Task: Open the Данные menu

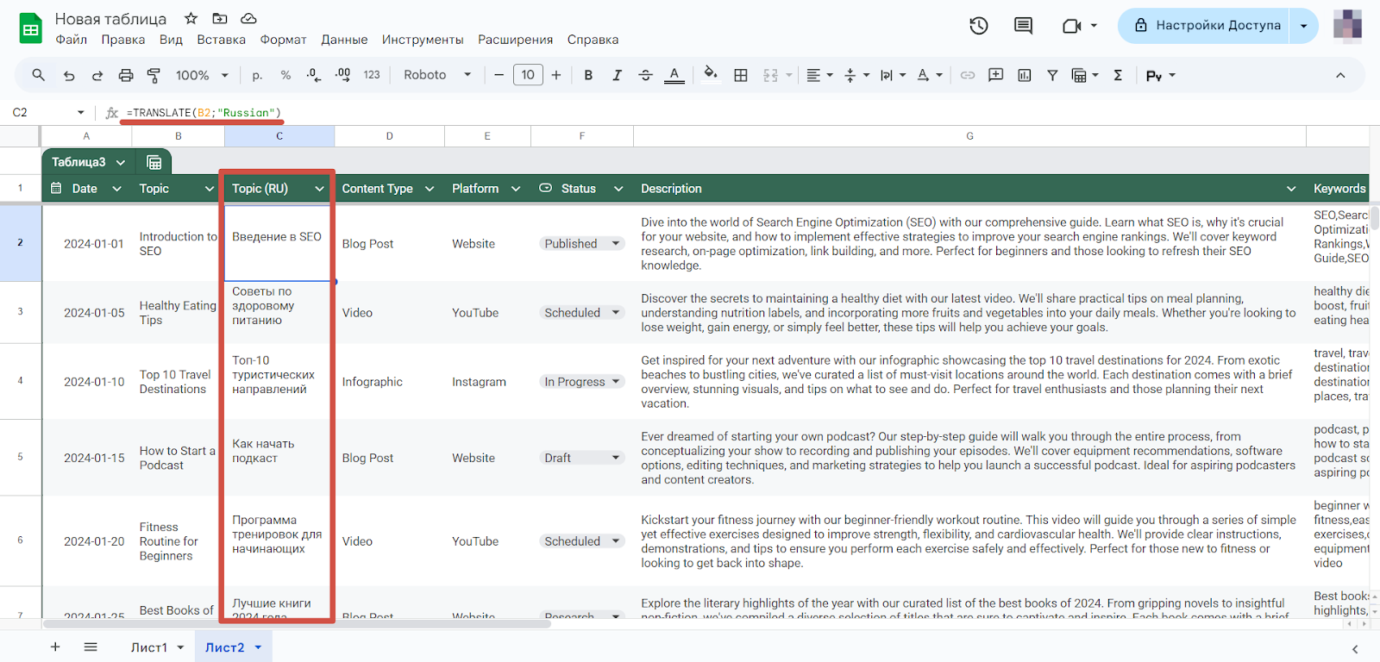Action: pyautogui.click(x=344, y=40)
